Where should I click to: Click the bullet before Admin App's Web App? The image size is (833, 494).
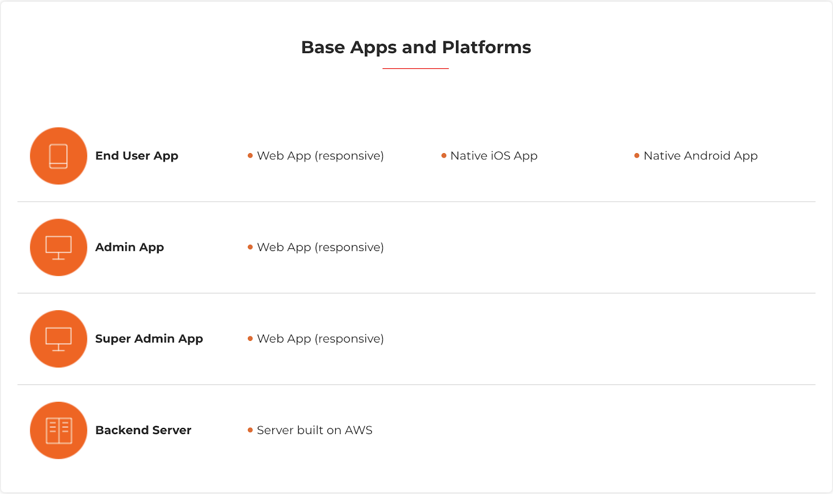[250, 247]
